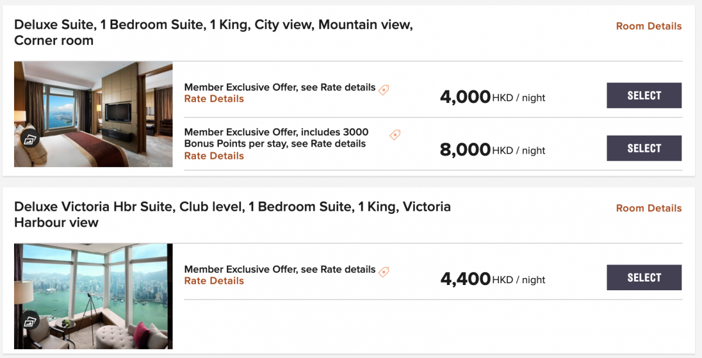Click the Victoria Harbour view room photo
Viewport: 702px width, 358px height.
(x=93, y=296)
